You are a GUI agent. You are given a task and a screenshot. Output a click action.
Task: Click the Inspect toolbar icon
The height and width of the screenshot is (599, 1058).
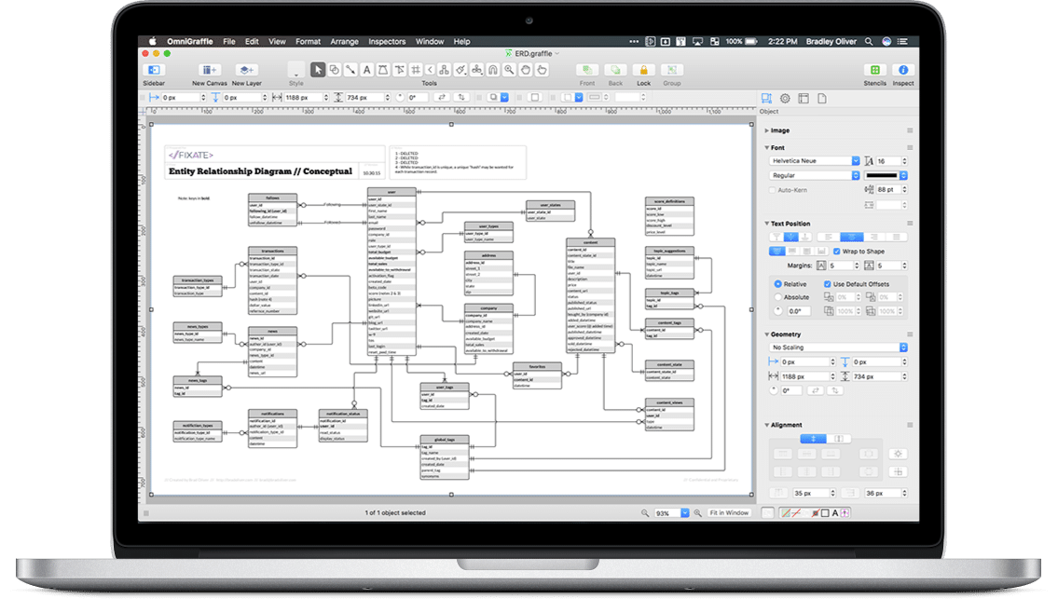click(903, 70)
